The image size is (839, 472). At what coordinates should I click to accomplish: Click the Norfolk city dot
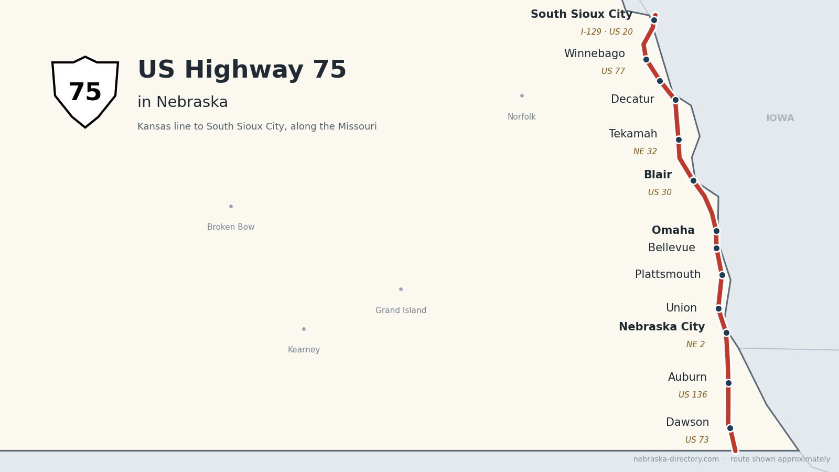tap(522, 95)
